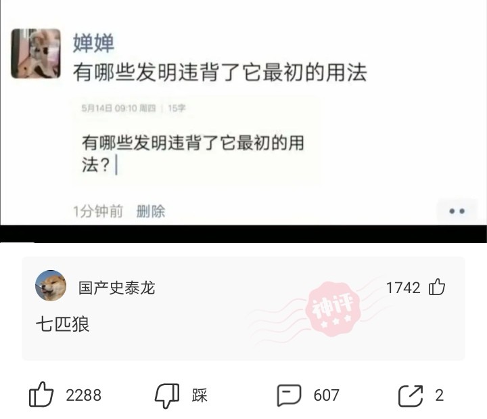
Task: Tap the 1742 comment like count
Action: (x=403, y=288)
